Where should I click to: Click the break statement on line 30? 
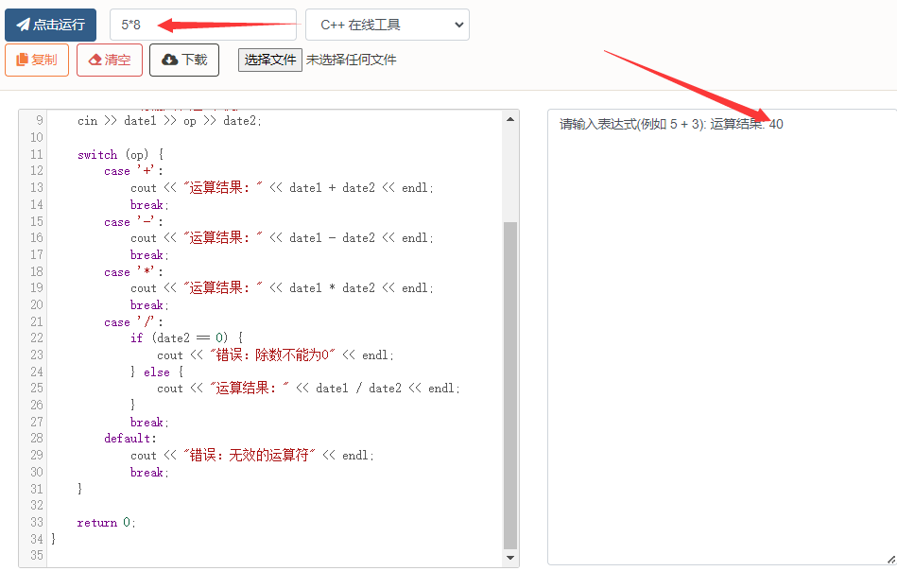point(149,473)
